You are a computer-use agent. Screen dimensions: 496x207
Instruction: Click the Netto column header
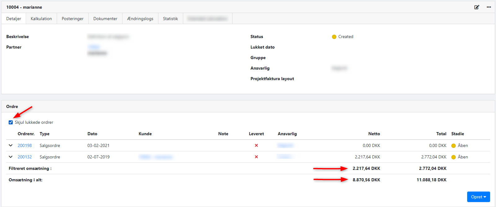(x=374, y=134)
